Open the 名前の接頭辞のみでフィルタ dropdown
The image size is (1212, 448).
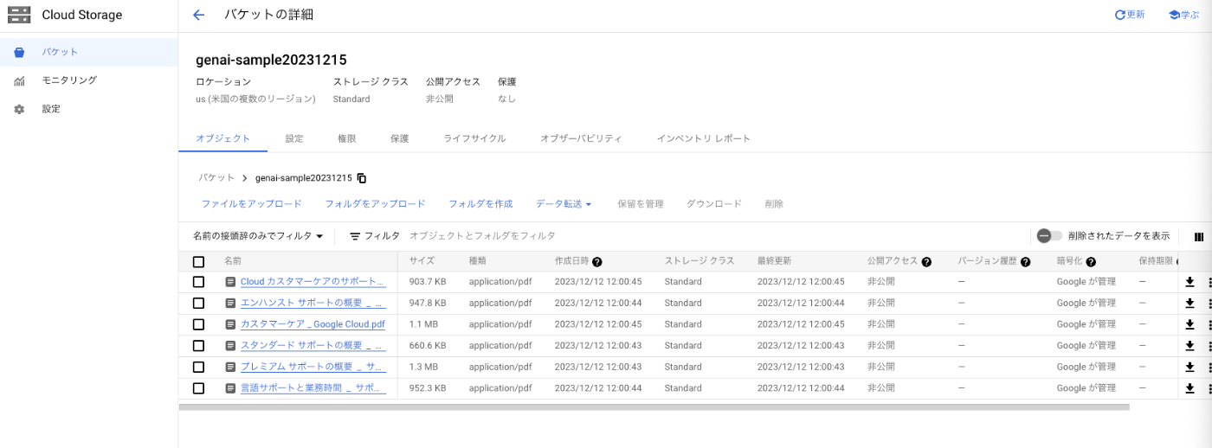point(258,236)
